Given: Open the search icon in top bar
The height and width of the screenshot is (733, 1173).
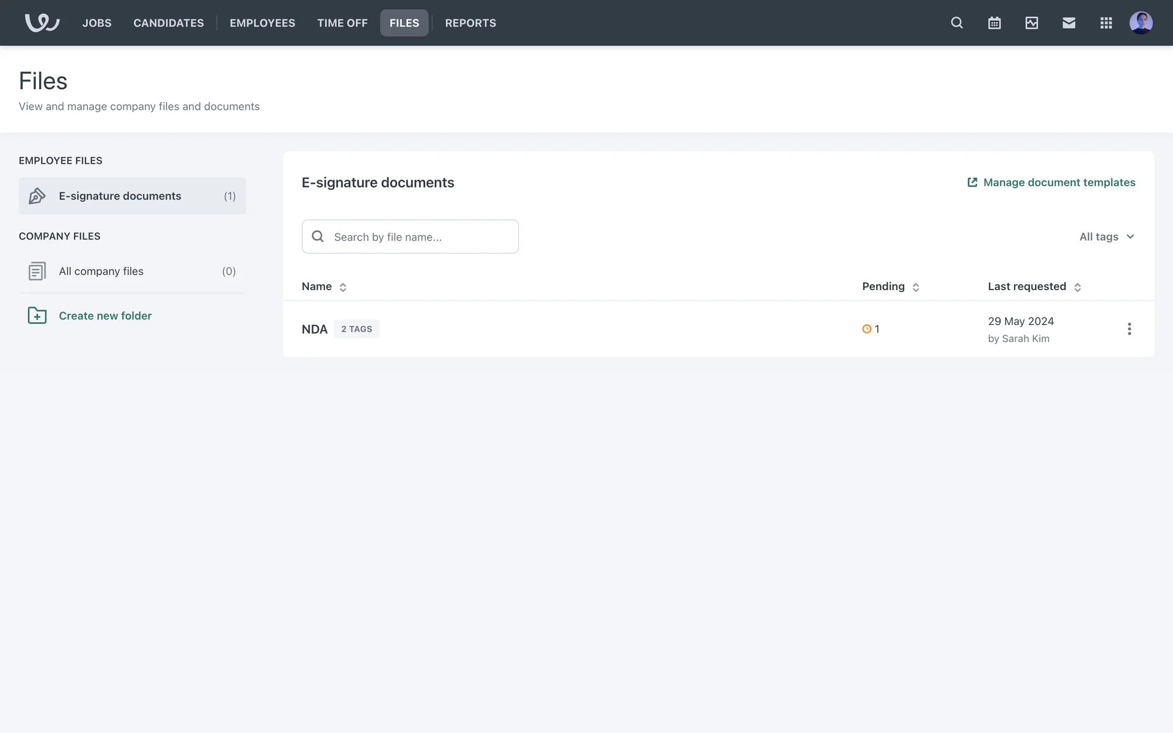Looking at the screenshot, I should tap(957, 23).
